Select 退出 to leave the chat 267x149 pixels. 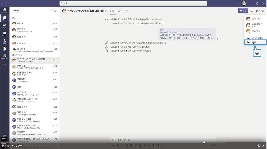255,42
